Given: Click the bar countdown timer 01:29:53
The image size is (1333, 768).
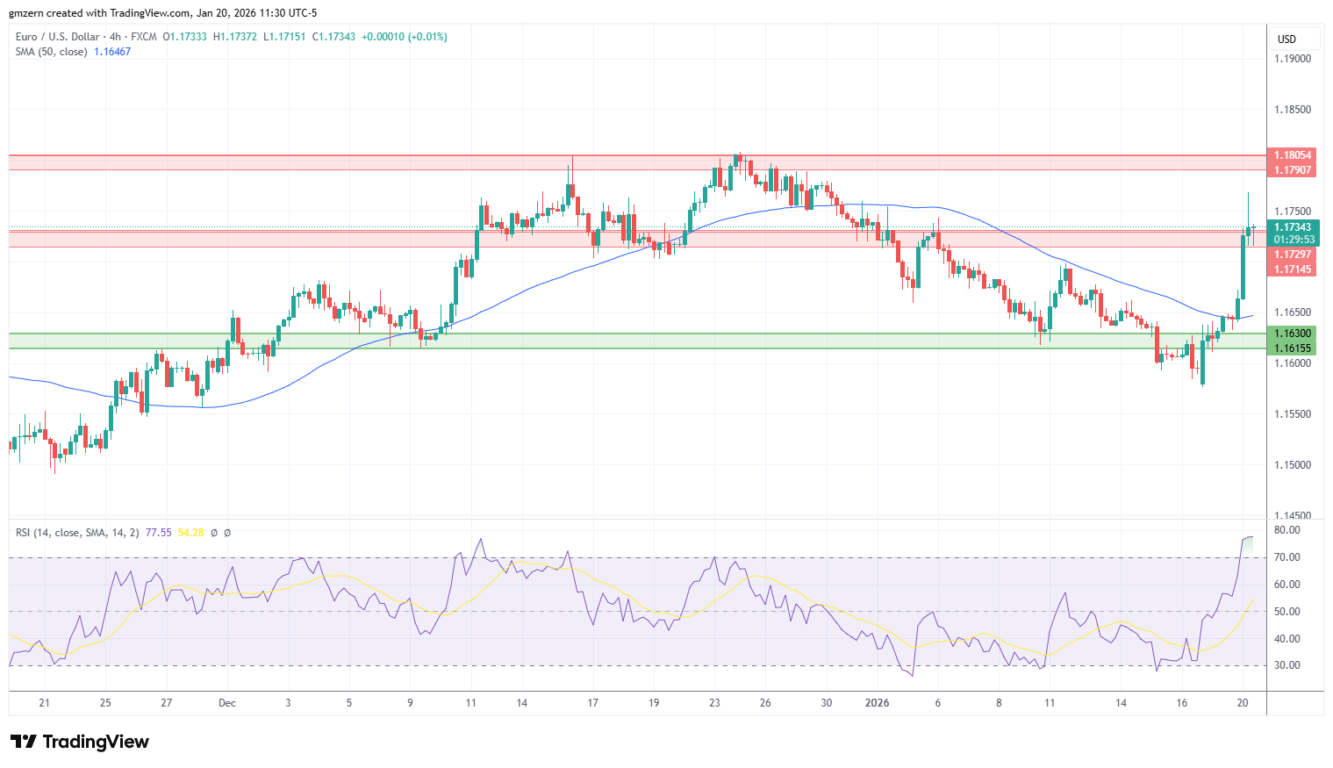Looking at the screenshot, I should point(1293,240).
